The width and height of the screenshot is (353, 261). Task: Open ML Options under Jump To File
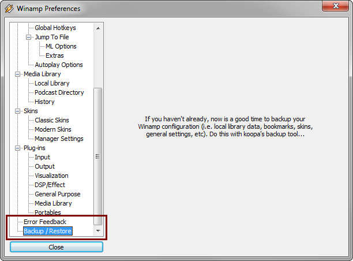click(61, 46)
